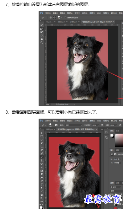
Task: Select the Zoom tool in step 7 screenshot
Action: (x=42, y=42)
